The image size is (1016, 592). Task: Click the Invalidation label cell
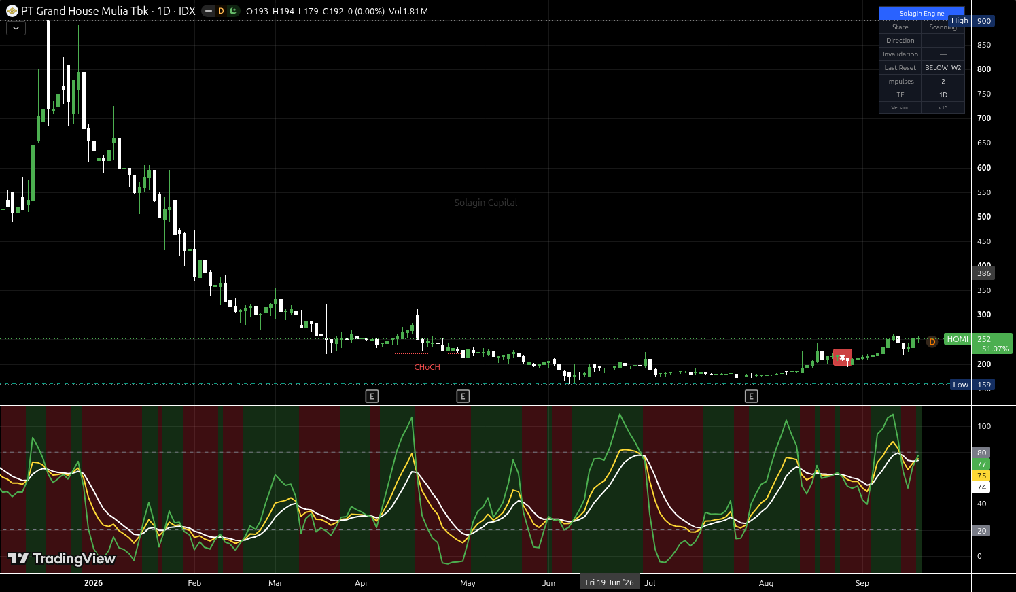pyautogui.click(x=900, y=54)
